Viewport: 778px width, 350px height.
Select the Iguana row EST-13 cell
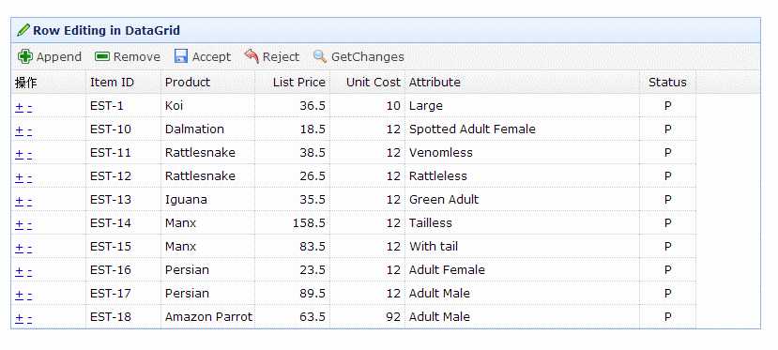coord(124,200)
